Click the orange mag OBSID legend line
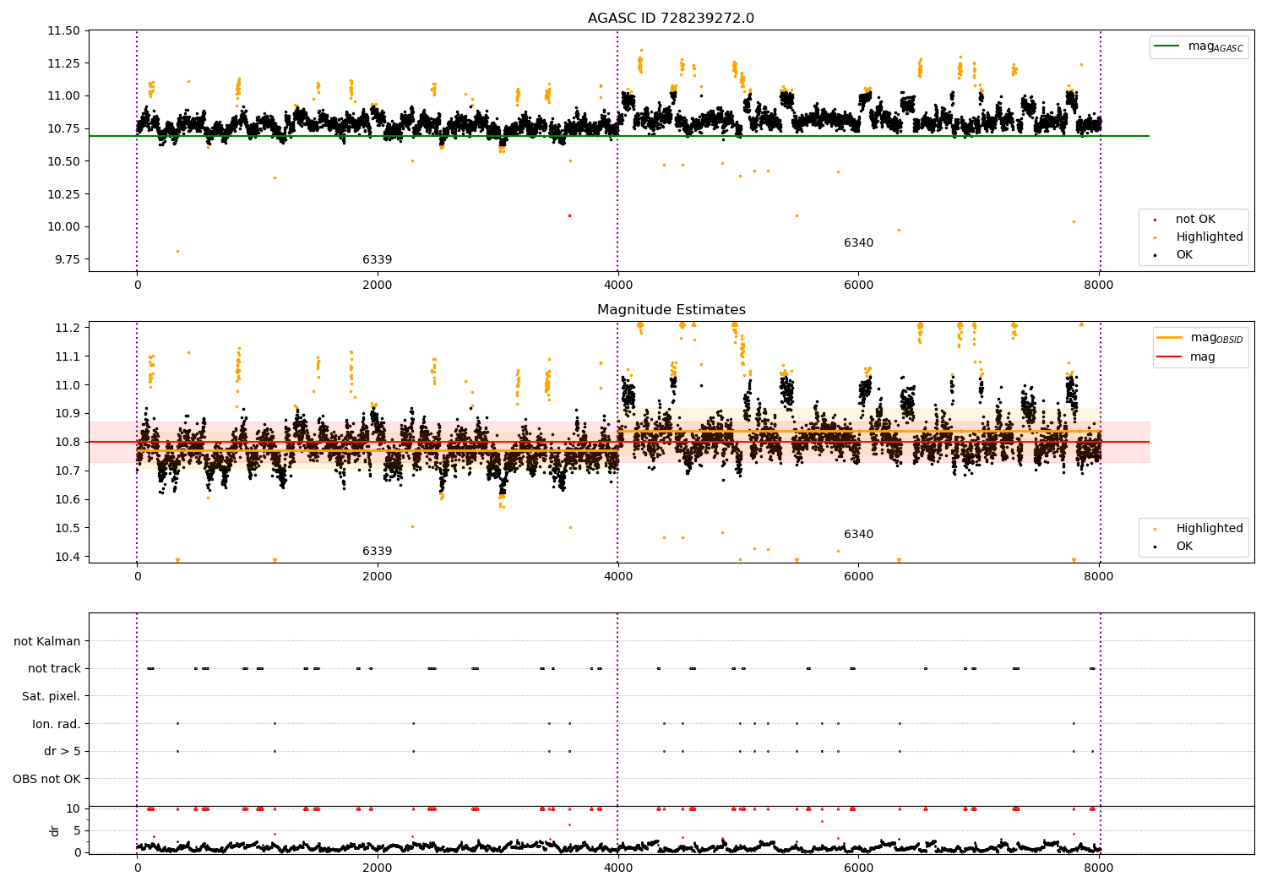The image size is (1267, 887). (x=1170, y=338)
